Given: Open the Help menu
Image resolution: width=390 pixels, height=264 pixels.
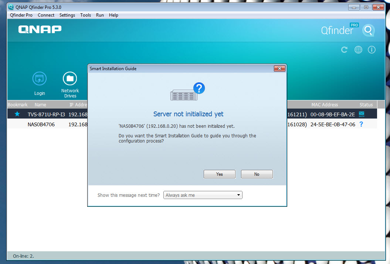Looking at the screenshot, I should pos(113,15).
